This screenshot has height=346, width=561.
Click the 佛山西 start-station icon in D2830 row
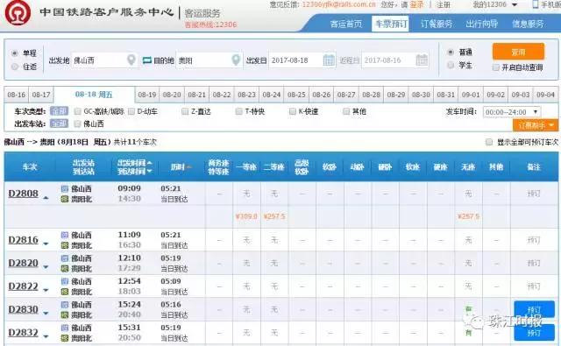click(65, 305)
